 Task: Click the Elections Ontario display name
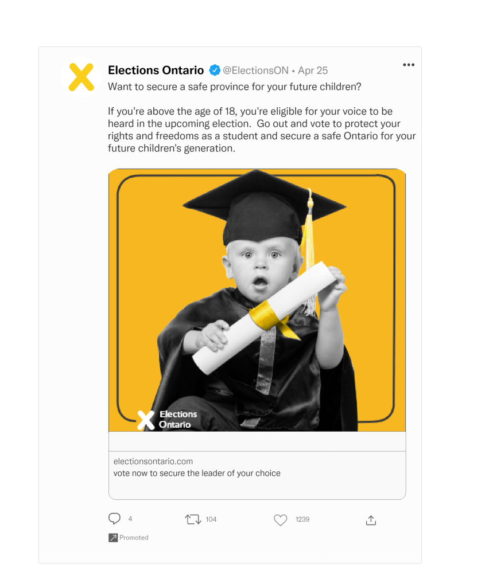pos(156,71)
